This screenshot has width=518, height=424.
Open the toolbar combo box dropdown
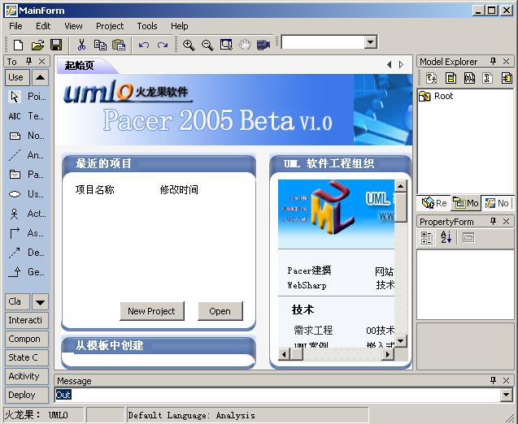pos(371,42)
